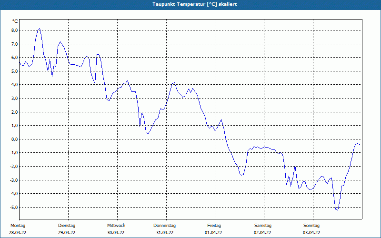Click the -3,0 y-axis value
This screenshot has width=381, height=238.
pos(14,180)
